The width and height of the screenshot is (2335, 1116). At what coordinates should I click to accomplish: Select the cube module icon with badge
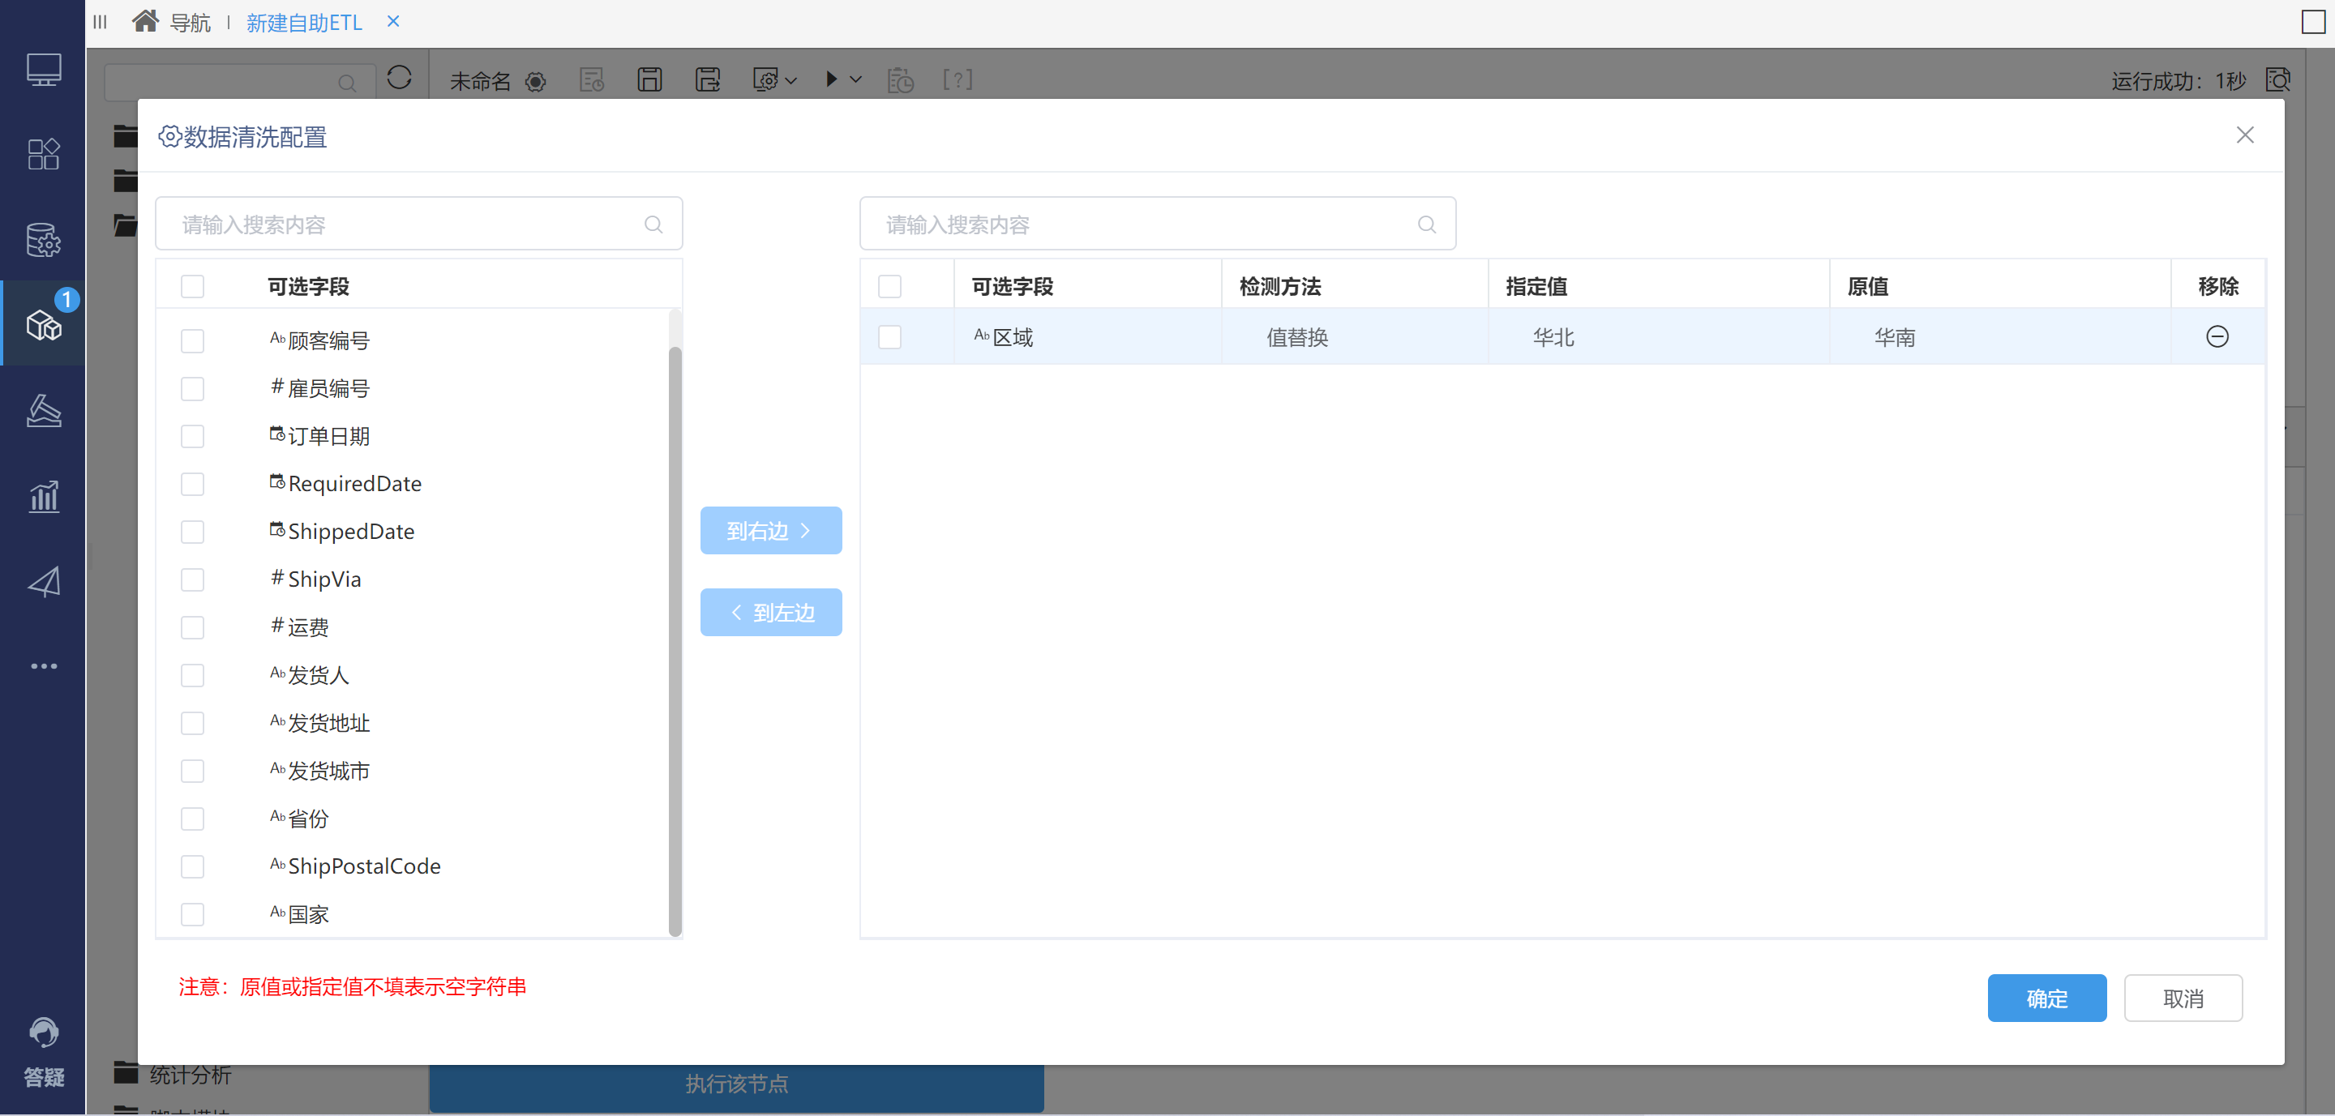pyautogui.click(x=44, y=324)
